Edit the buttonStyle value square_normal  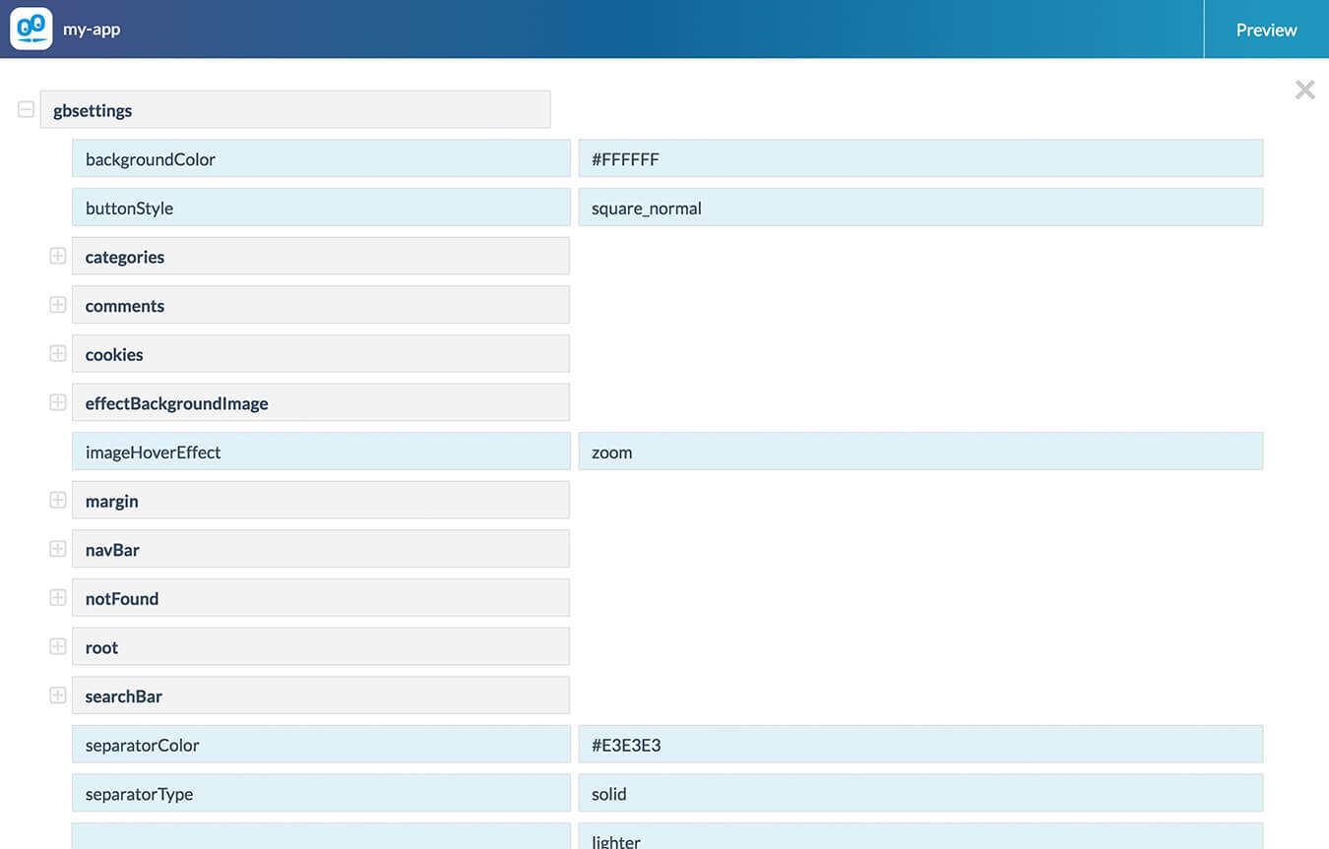click(919, 208)
